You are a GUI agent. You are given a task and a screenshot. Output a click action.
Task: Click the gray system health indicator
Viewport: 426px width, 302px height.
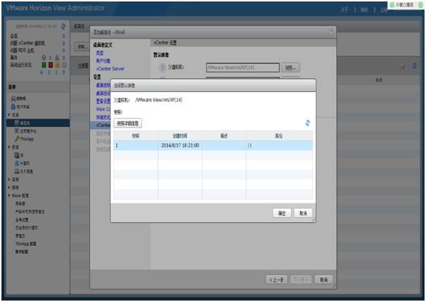pos(64,65)
